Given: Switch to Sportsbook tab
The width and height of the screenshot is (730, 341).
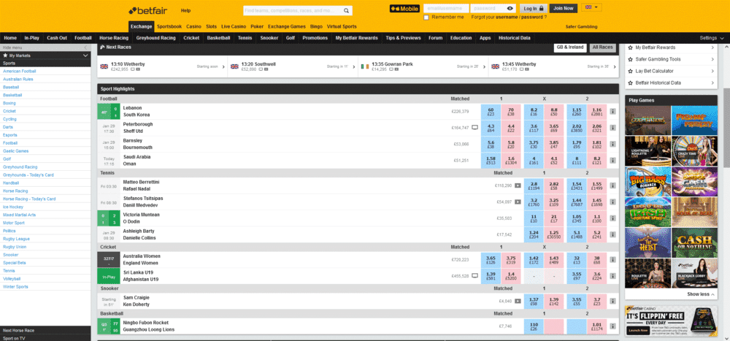Looking at the screenshot, I should [x=169, y=26].
